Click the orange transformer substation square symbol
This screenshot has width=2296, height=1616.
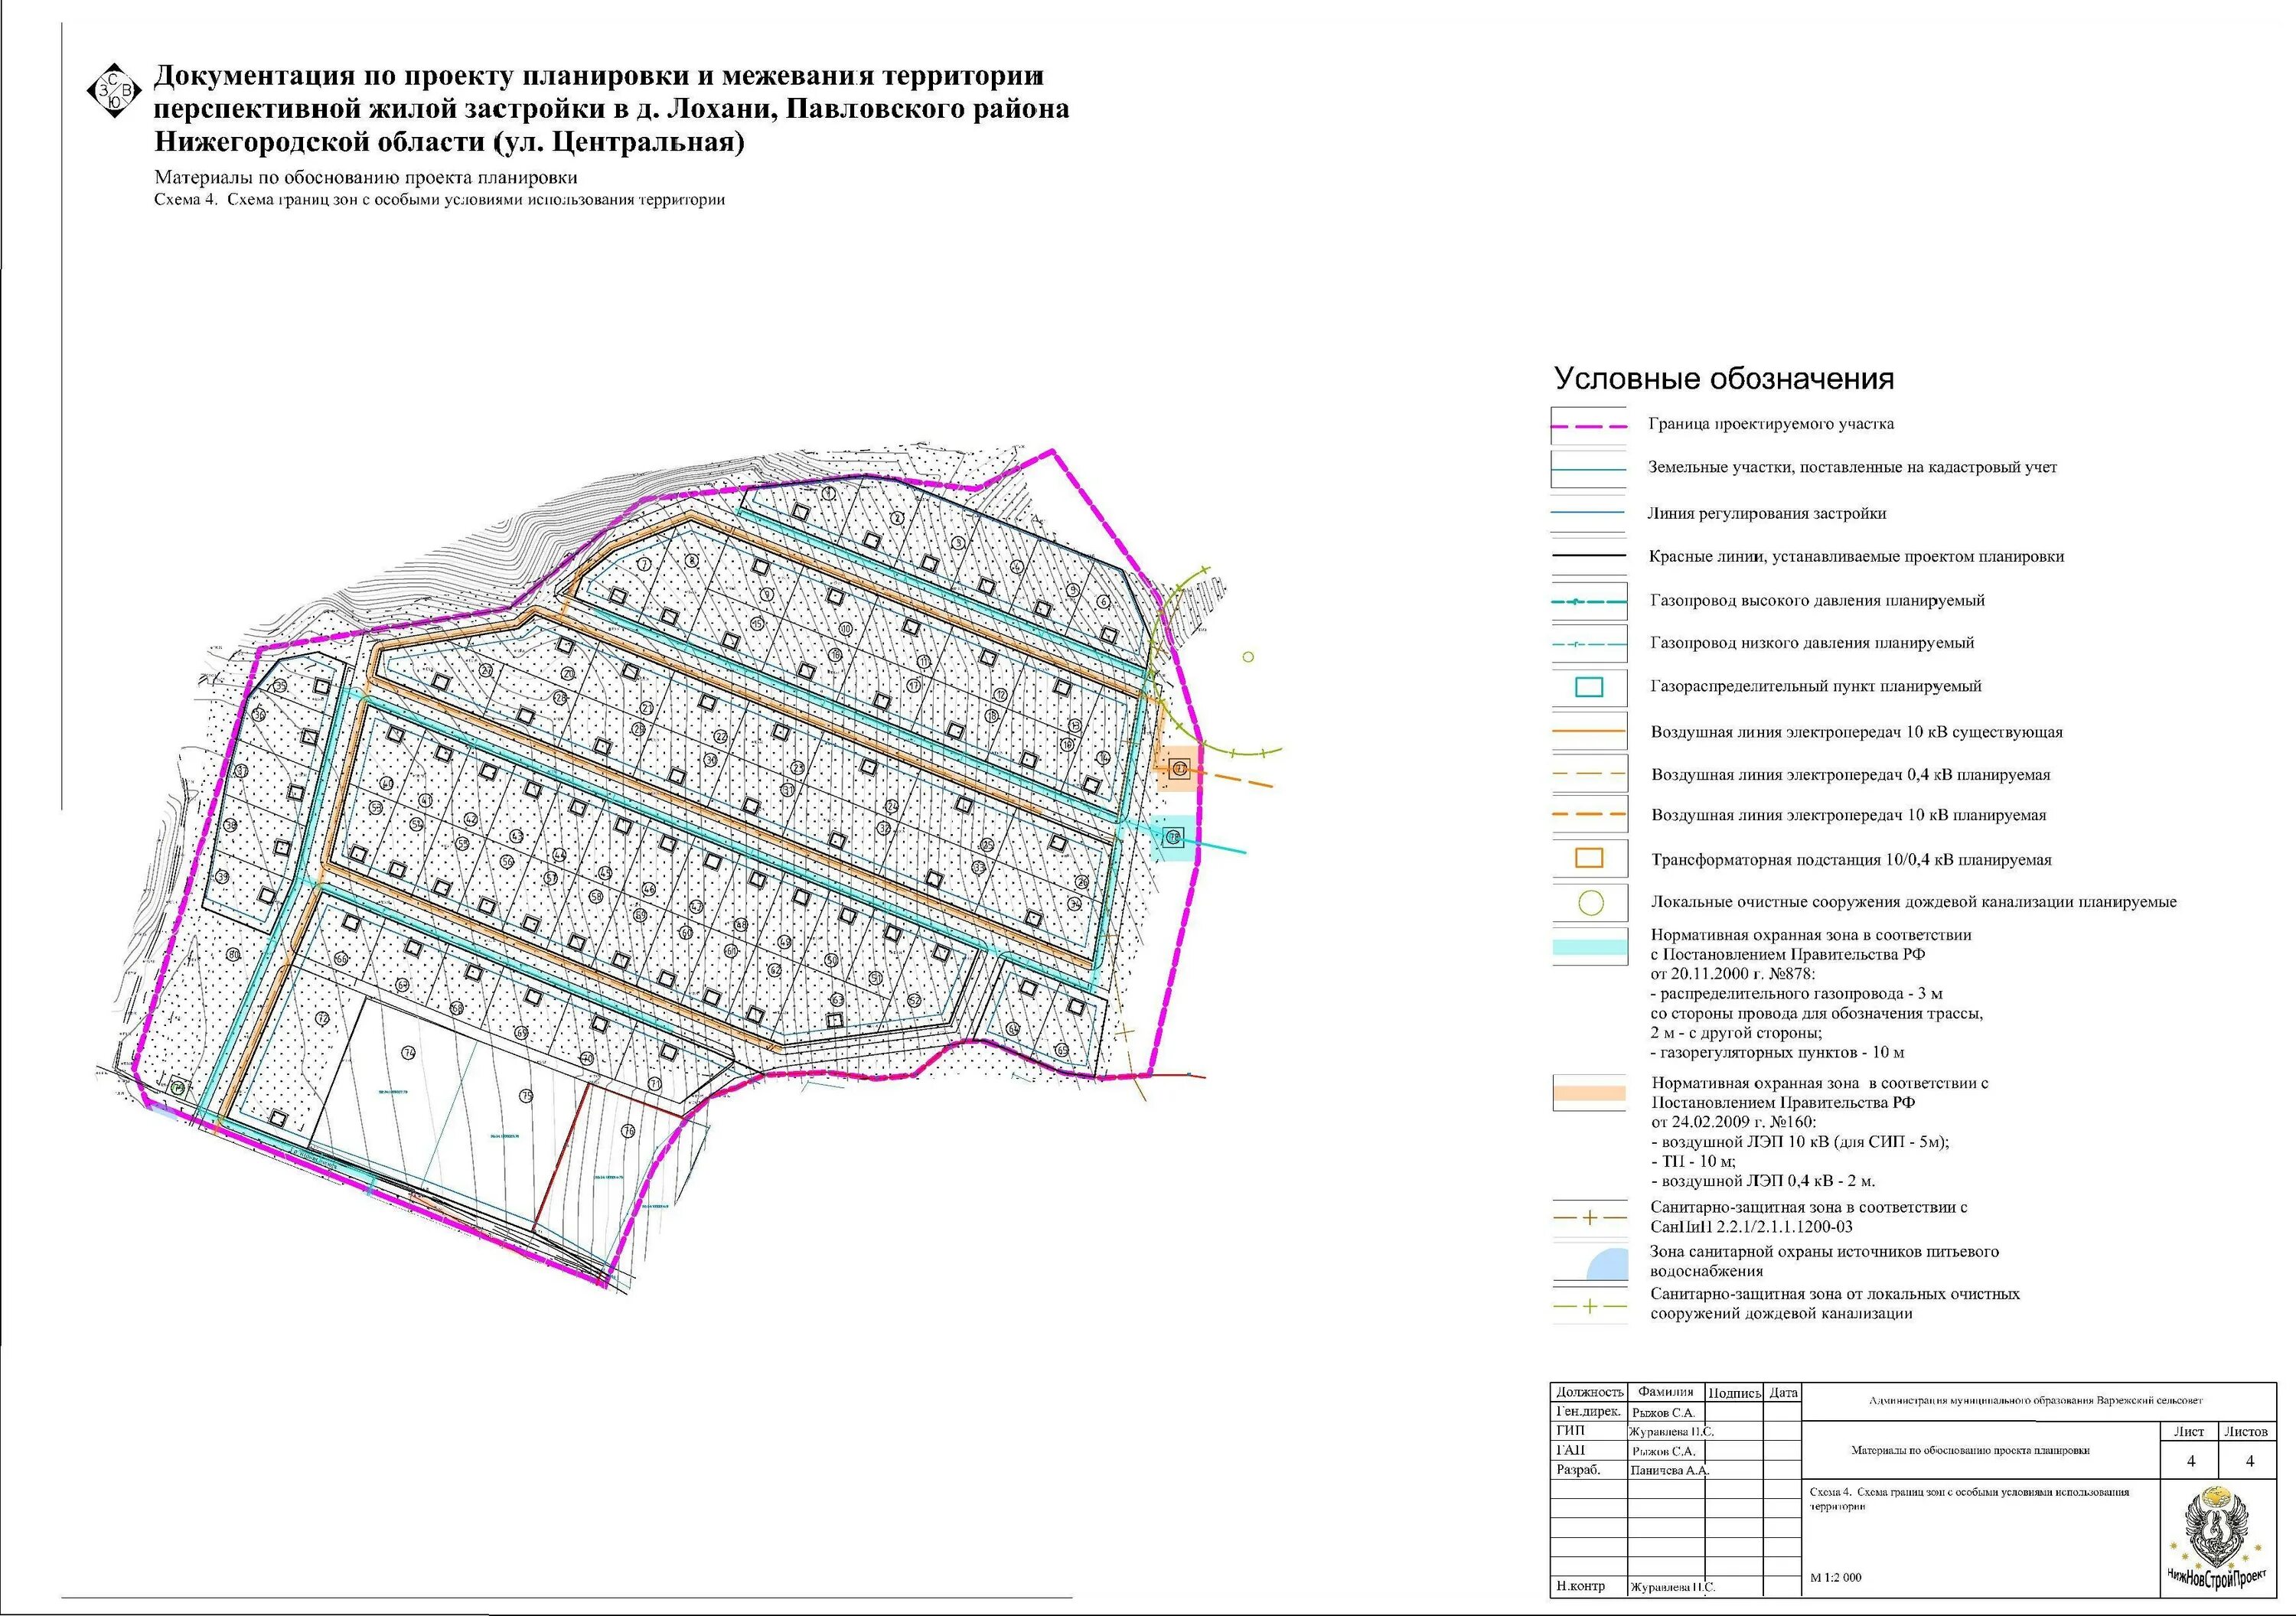[x=1589, y=858]
